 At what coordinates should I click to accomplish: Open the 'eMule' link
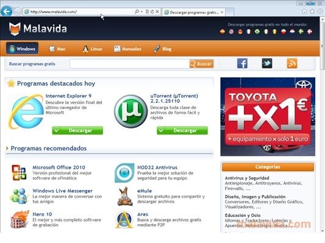pyautogui.click(x=145, y=191)
